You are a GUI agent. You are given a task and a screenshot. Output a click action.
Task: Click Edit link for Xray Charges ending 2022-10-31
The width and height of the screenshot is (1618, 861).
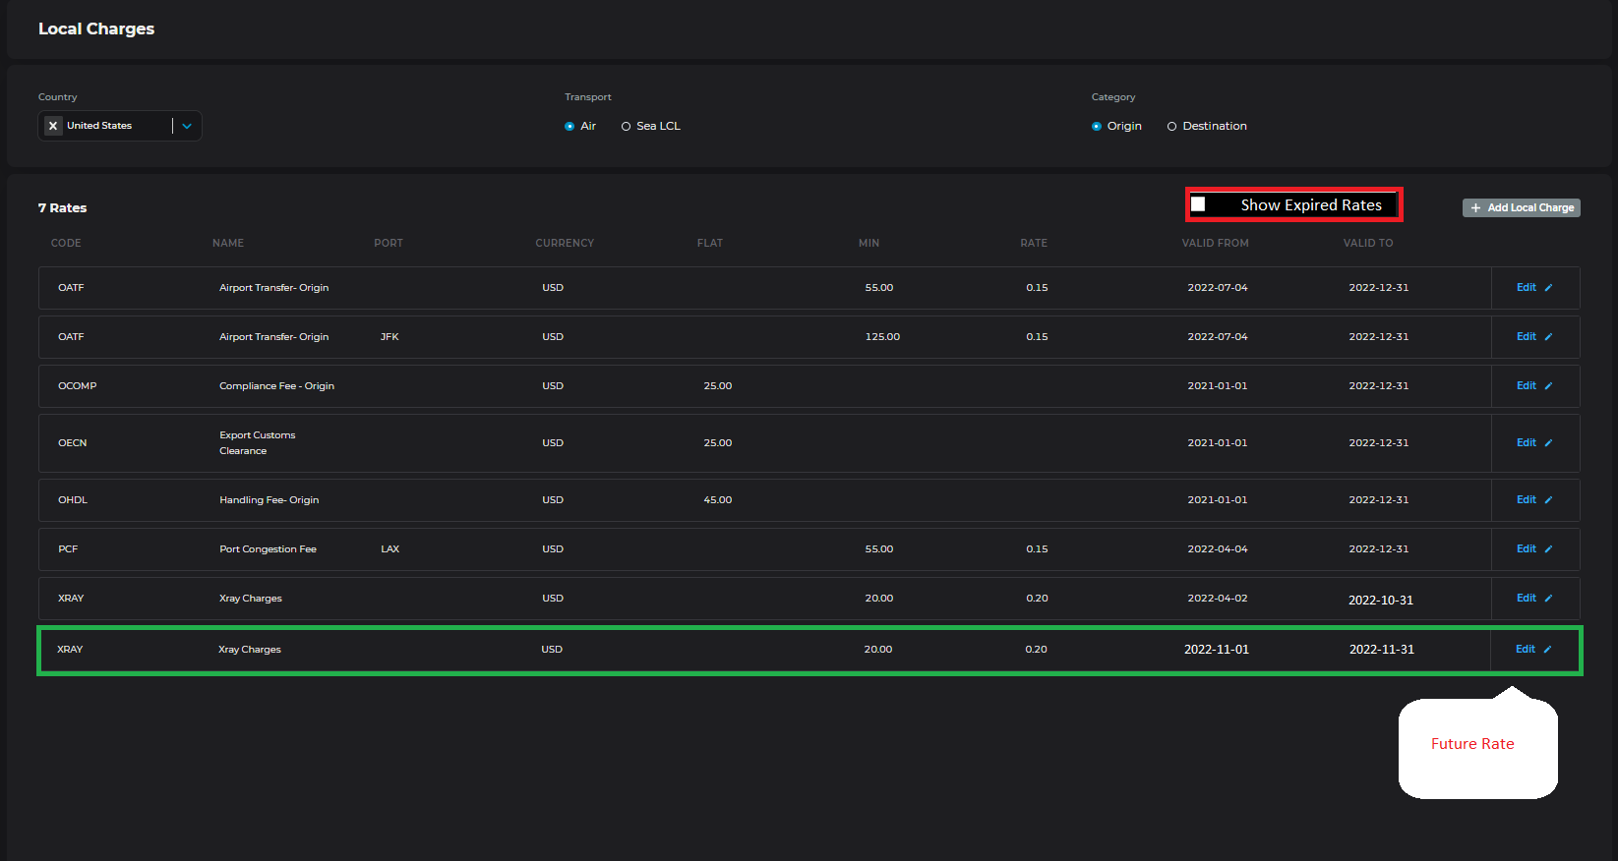(x=1526, y=599)
